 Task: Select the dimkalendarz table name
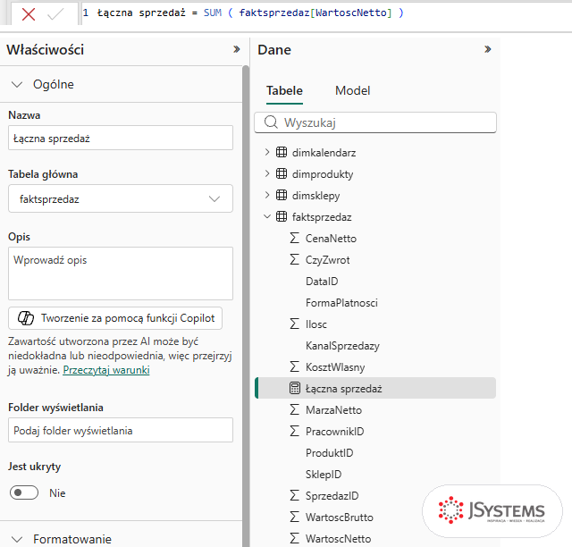(x=324, y=153)
